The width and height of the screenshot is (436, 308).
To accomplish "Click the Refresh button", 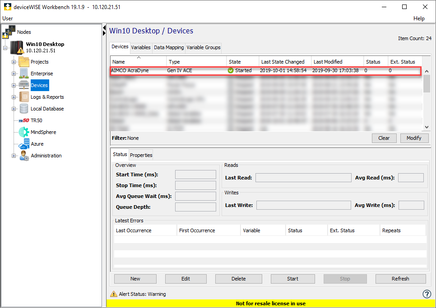I will pyautogui.click(x=400, y=279).
